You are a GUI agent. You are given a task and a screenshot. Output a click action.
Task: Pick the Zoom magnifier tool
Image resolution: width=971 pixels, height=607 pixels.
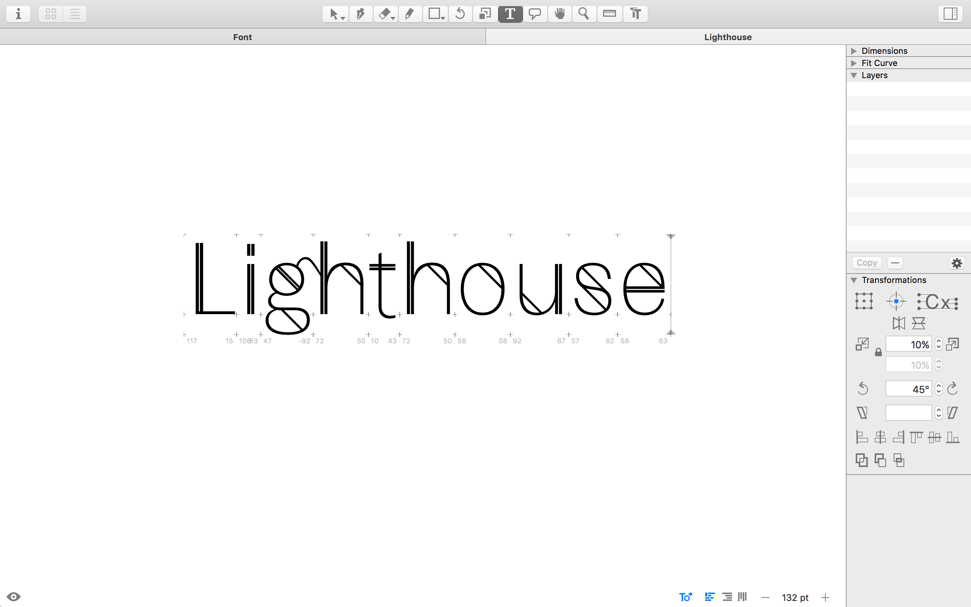[584, 14]
